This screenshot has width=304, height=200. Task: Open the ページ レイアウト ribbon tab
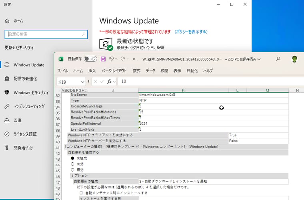[x=114, y=71]
